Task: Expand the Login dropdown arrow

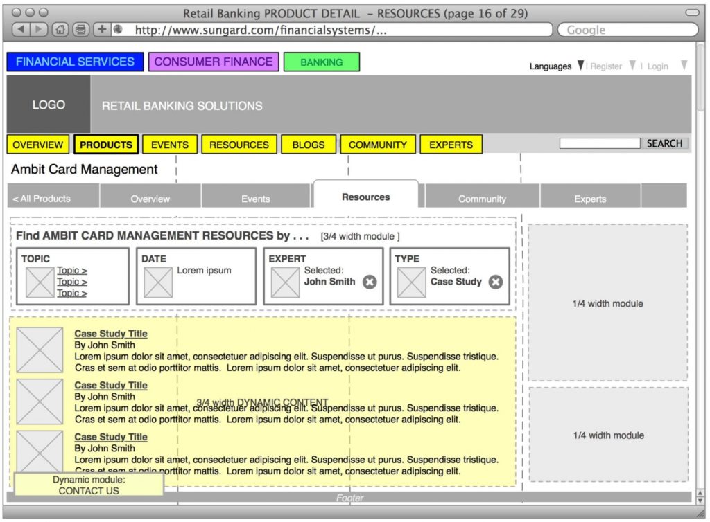Action: (684, 64)
